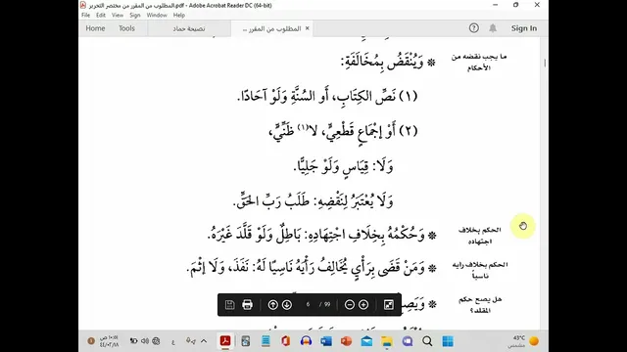
Task: Switch to the Tools tab
Action: (x=126, y=28)
